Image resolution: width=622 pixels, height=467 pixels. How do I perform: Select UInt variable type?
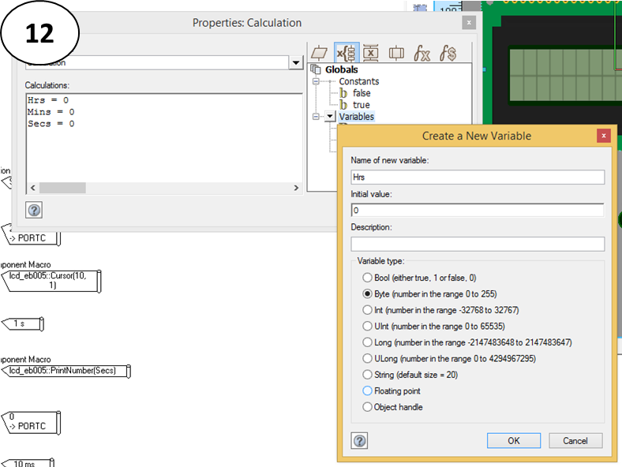pyautogui.click(x=367, y=327)
